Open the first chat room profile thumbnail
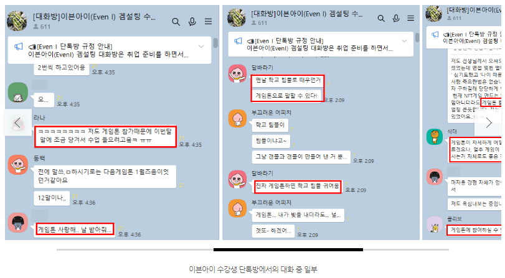Image resolution: width=505 pixels, height=278 pixels. pyautogui.click(x=17, y=21)
